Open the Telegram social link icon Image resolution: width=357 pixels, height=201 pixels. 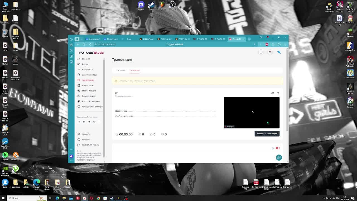coord(89,122)
